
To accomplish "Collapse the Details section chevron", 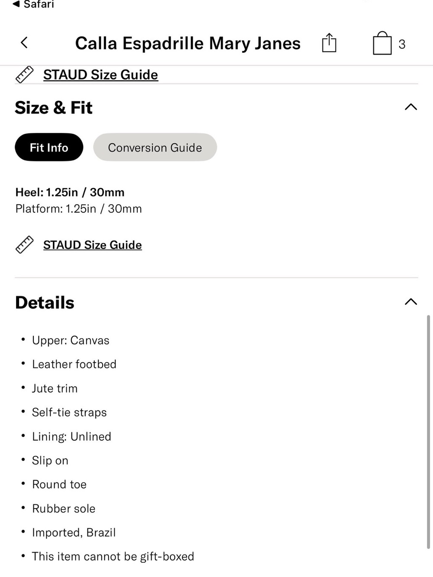I will pos(410,302).
